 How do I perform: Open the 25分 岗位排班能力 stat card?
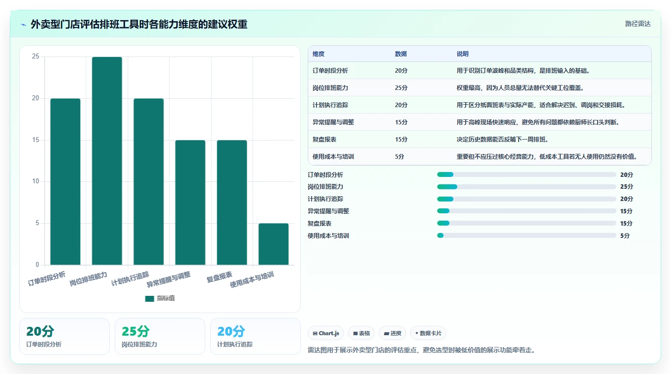tap(160, 336)
